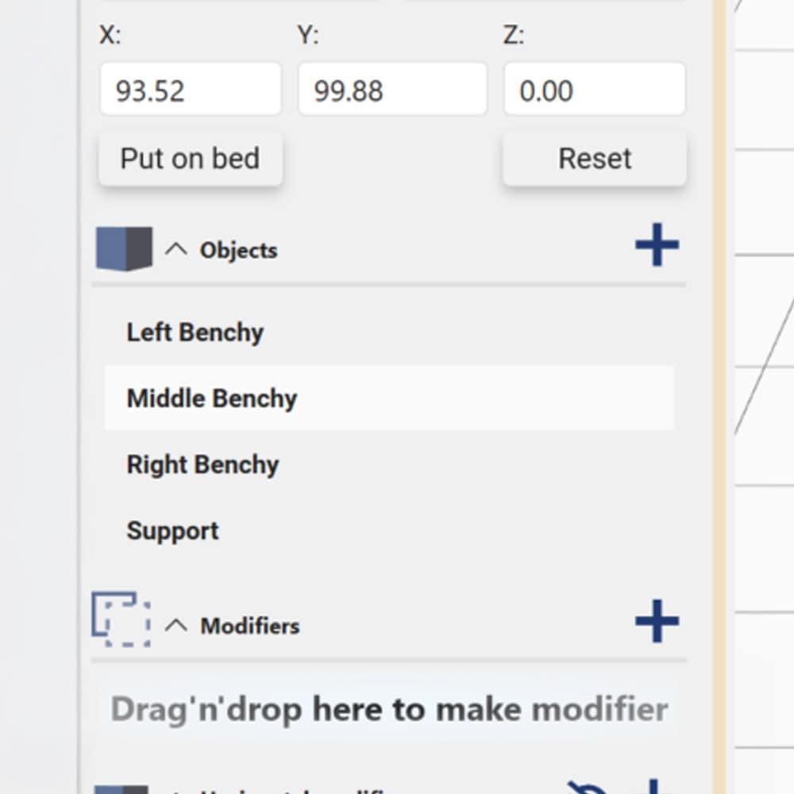This screenshot has height=794, width=794.
Task: Reset the object position values
Action: click(595, 159)
